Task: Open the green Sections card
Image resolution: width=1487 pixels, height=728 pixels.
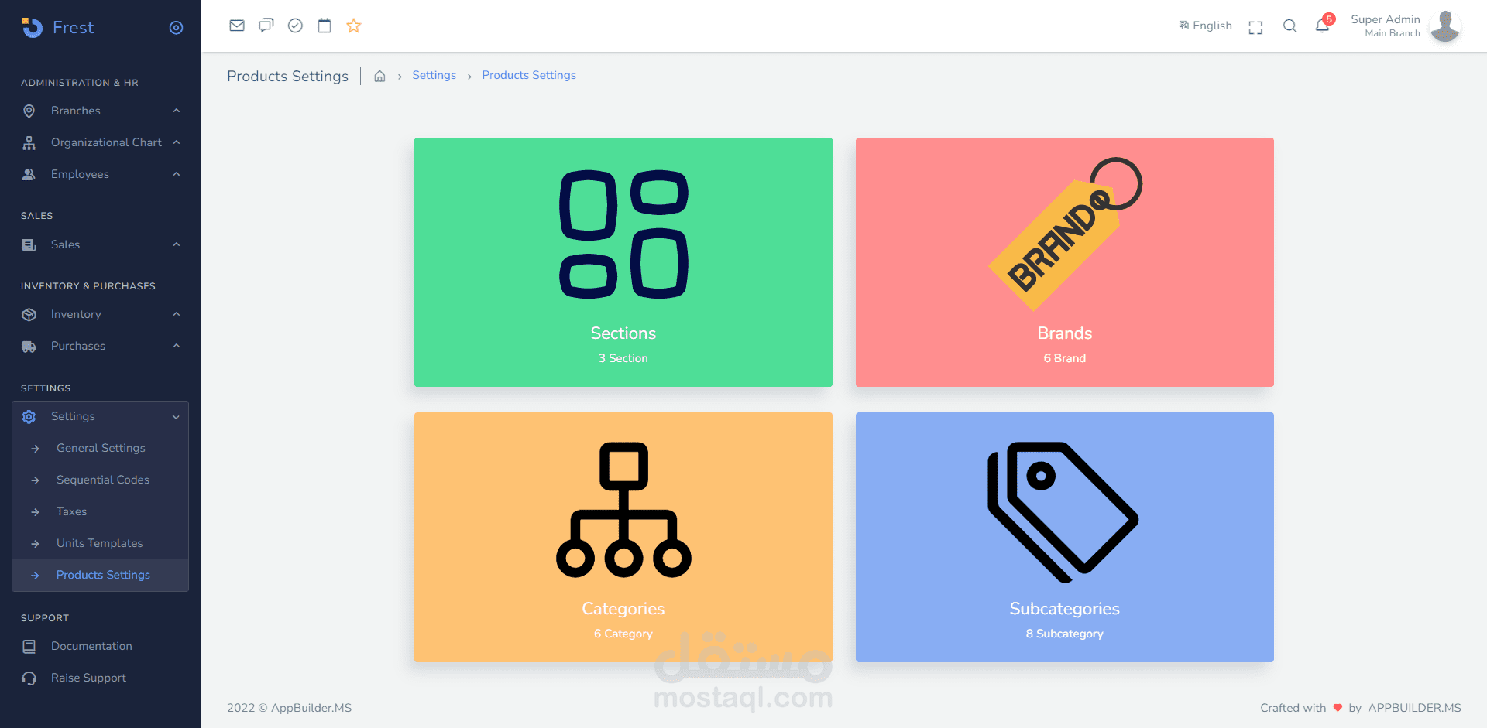Action: [623, 262]
